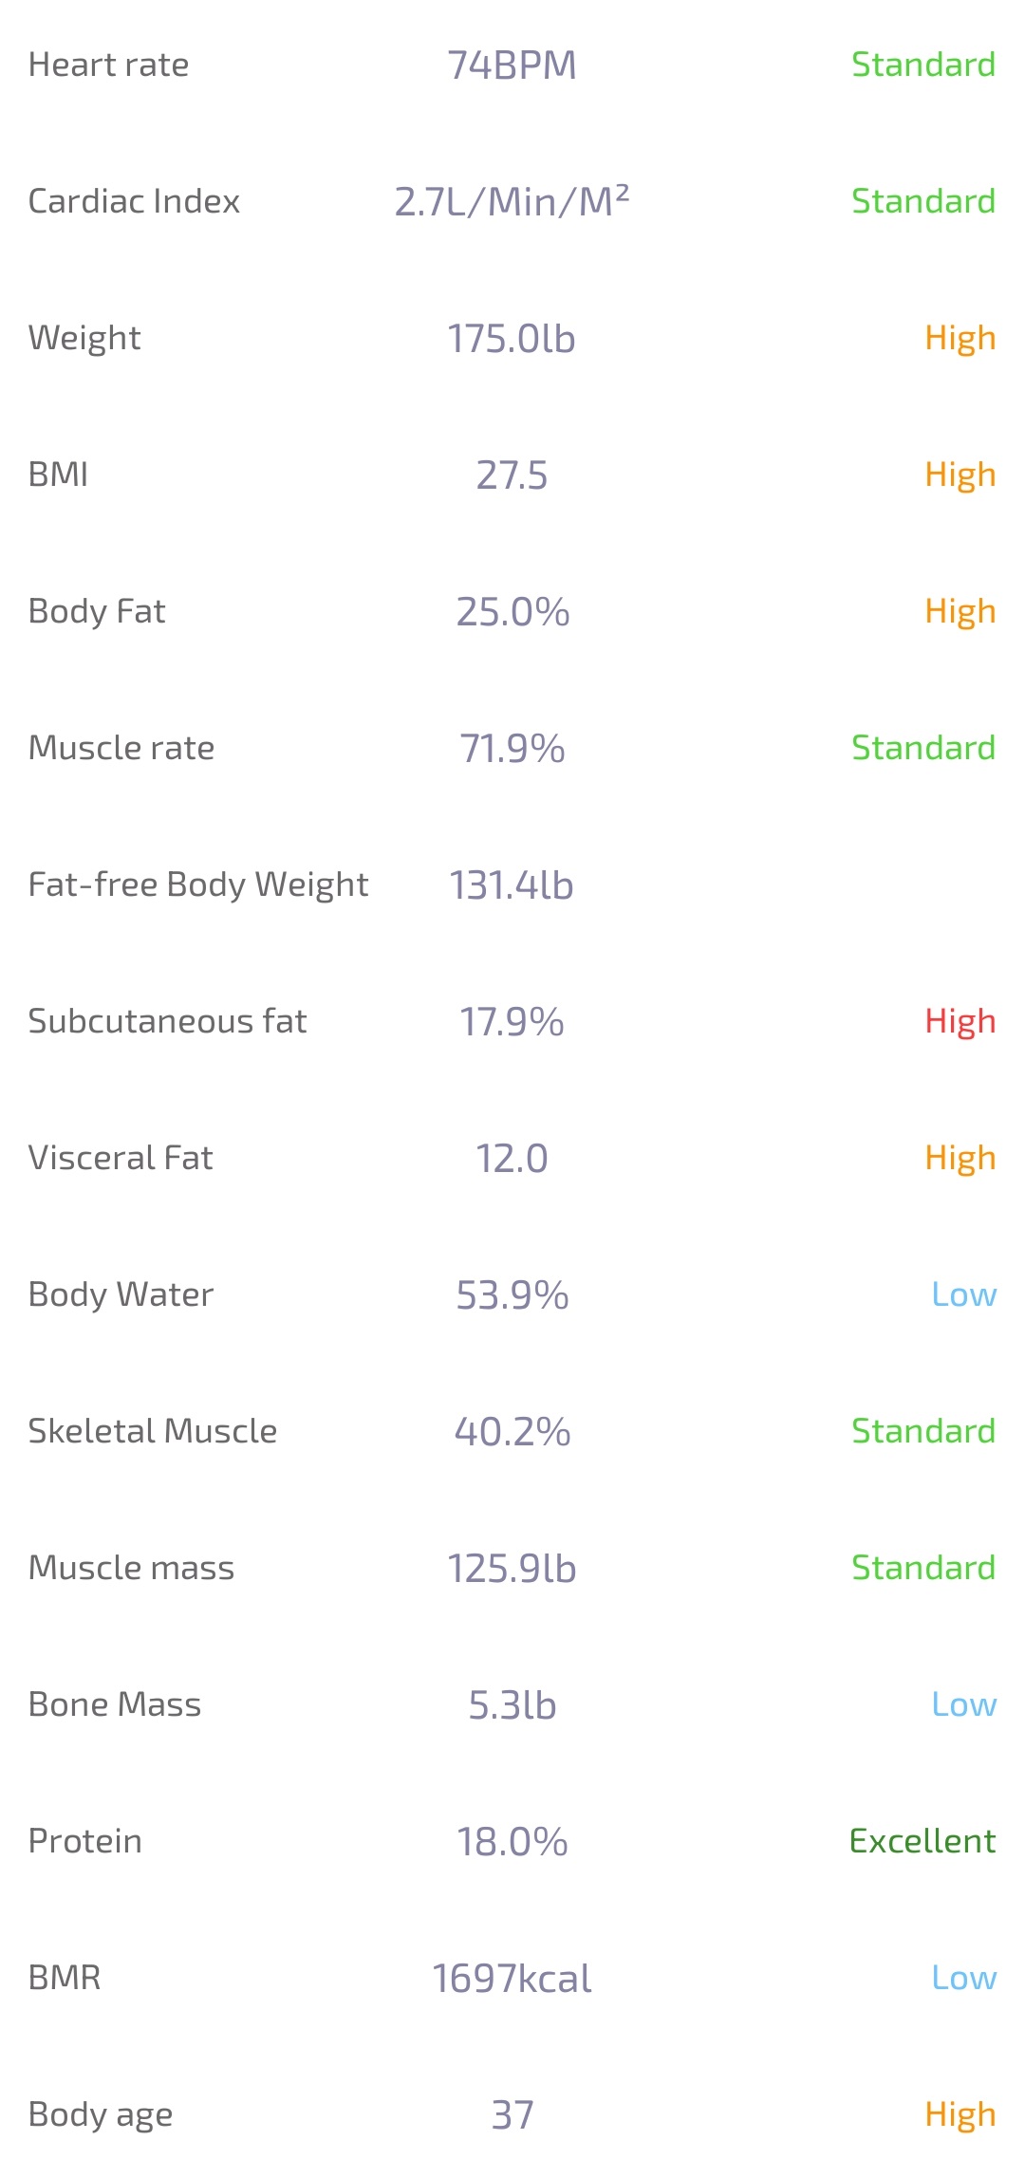Open the Fat-free Body Weight entry
Viewport: 1025px width, 2159px height.
[x=512, y=884]
